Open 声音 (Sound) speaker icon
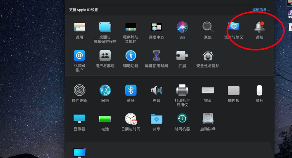The height and width of the screenshot is (158, 292). click(157, 90)
